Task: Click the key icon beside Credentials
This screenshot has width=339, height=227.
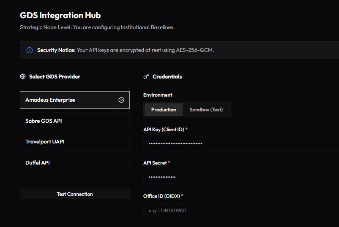Action: click(x=146, y=76)
